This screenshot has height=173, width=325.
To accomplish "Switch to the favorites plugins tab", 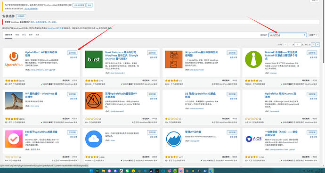I will click(x=38, y=35).
